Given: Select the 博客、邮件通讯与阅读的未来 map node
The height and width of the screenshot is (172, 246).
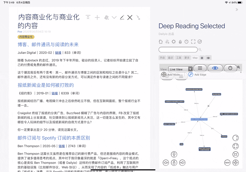Looking at the screenshot, I should [x=229, y=114].
